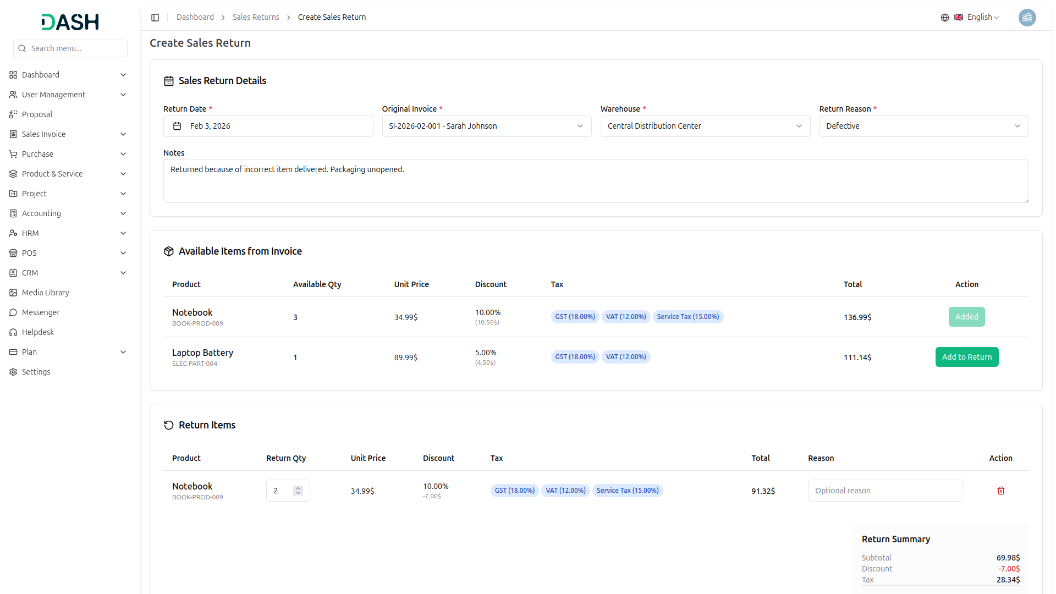Click the user avatar icon

coord(1027,18)
